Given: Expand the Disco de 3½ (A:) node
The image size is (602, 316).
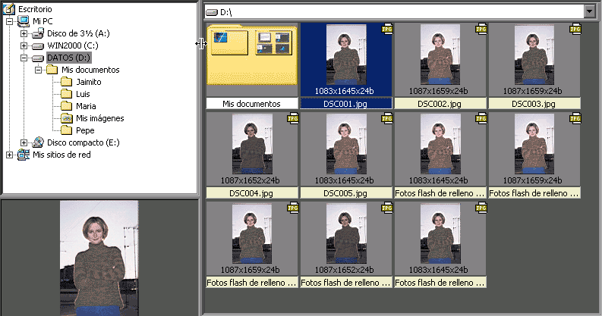Looking at the screenshot, I should (x=24, y=33).
